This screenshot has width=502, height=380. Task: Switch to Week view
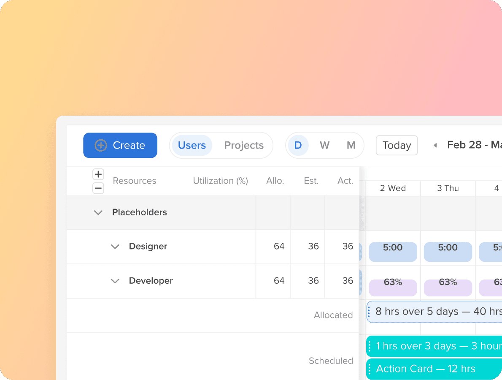click(324, 145)
